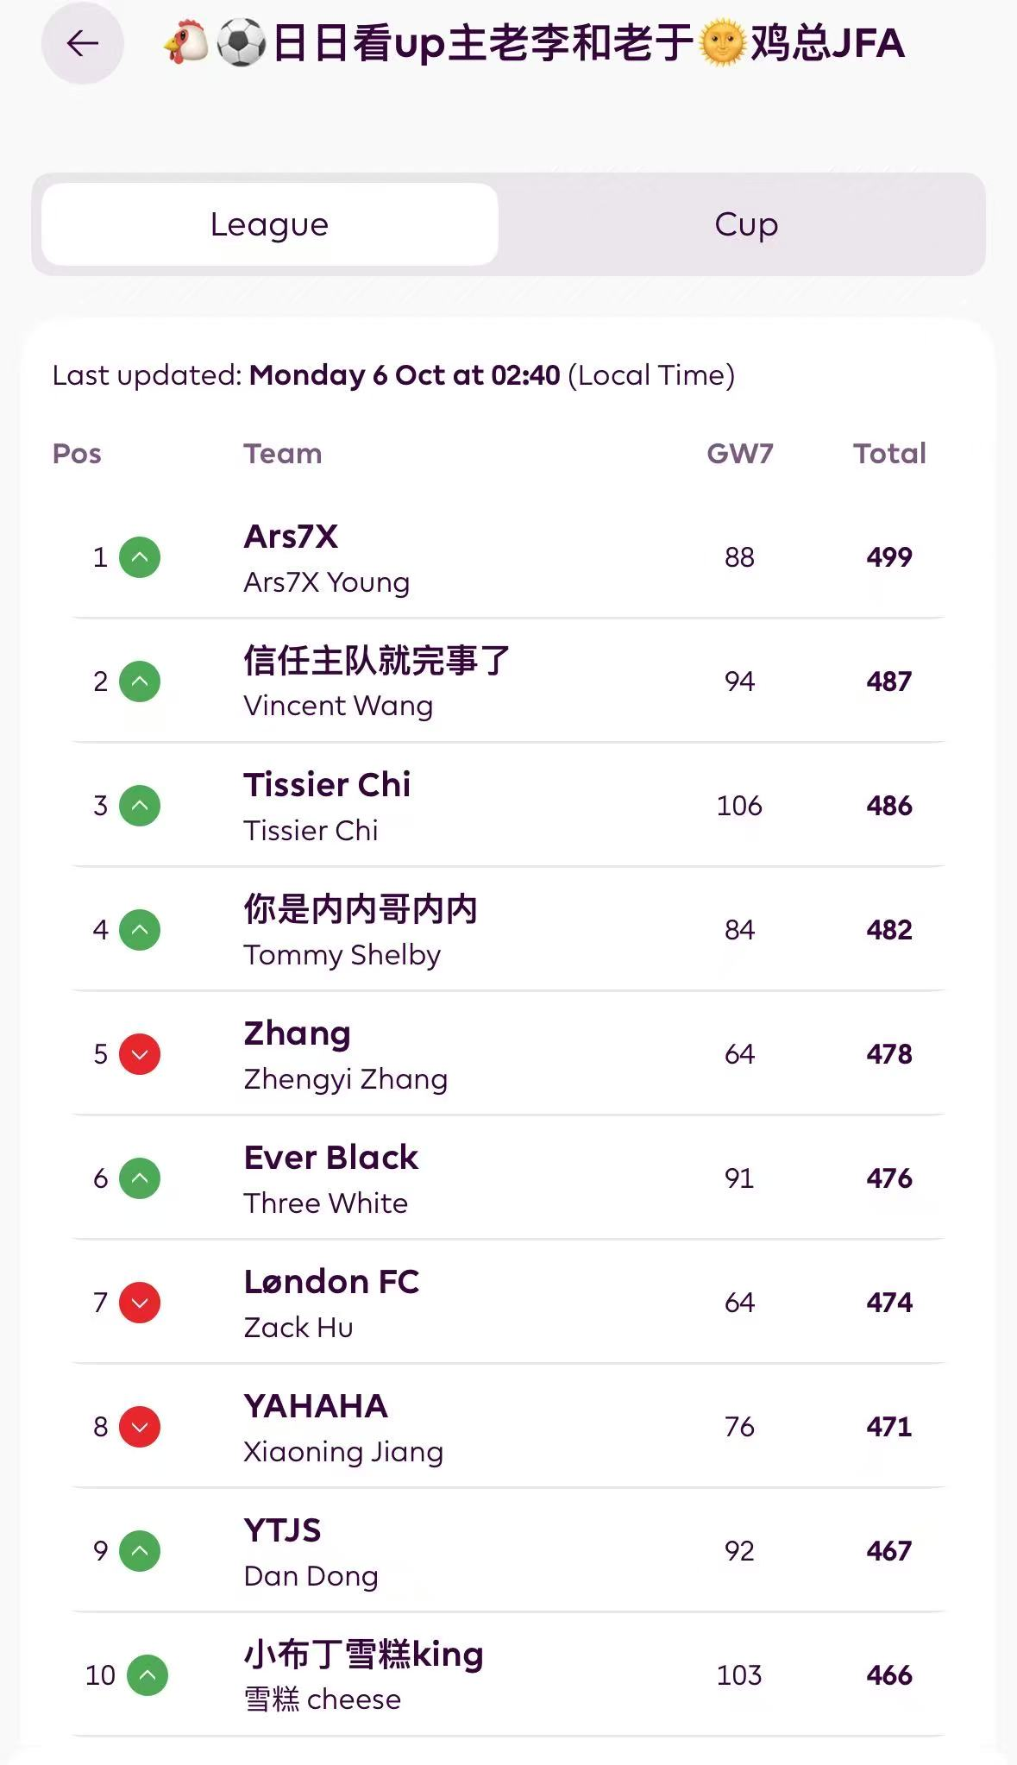
Task: Click the GW7 column header
Action: click(739, 454)
